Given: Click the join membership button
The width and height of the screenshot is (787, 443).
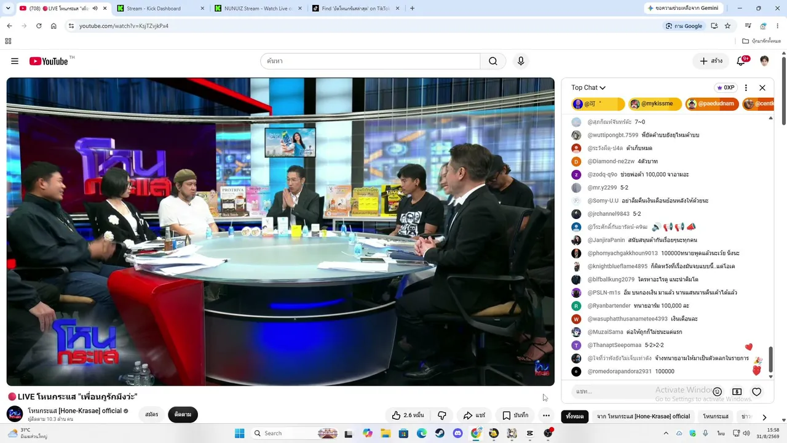Looking at the screenshot, I should coord(152,415).
